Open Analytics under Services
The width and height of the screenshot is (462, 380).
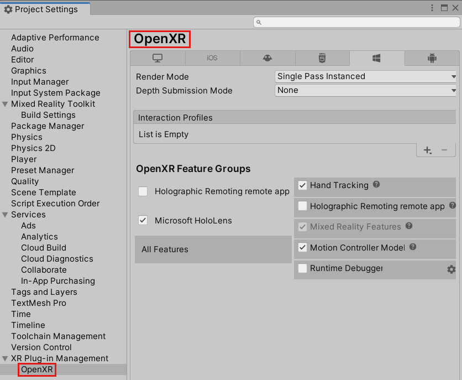pyautogui.click(x=39, y=237)
